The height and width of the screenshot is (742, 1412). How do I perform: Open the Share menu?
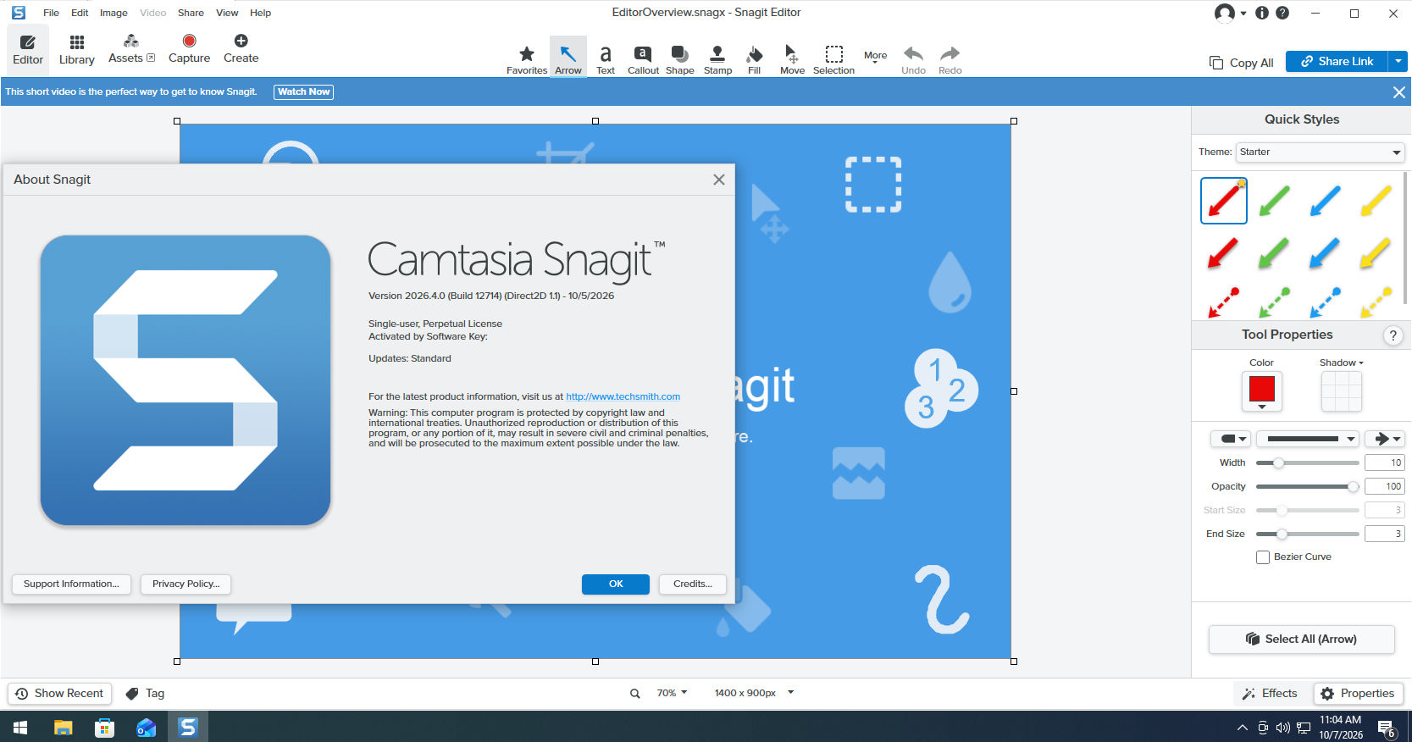(191, 13)
